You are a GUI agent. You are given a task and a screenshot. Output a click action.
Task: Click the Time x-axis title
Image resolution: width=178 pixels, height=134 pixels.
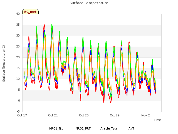[157, 120]
